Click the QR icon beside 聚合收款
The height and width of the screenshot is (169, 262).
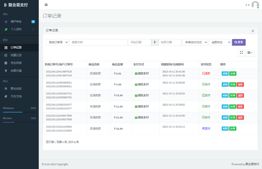(x=6, y=88)
